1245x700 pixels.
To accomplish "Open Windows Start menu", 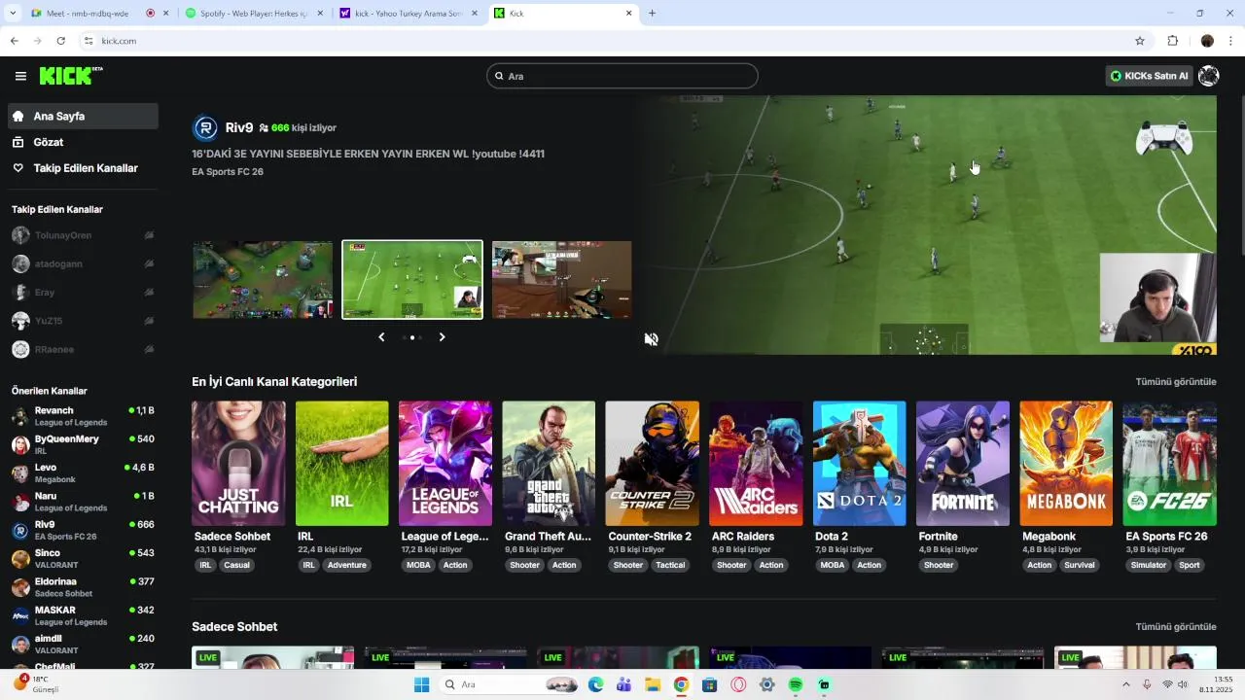I will 421,684.
